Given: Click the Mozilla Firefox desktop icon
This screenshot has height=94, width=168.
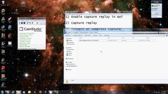Looking at the screenshot, I should click(x=3, y=12).
